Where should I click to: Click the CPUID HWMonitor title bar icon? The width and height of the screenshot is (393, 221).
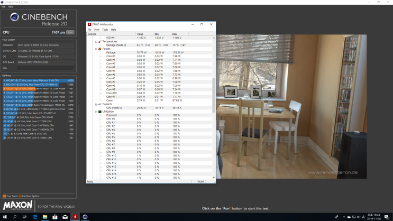(x=89, y=24)
